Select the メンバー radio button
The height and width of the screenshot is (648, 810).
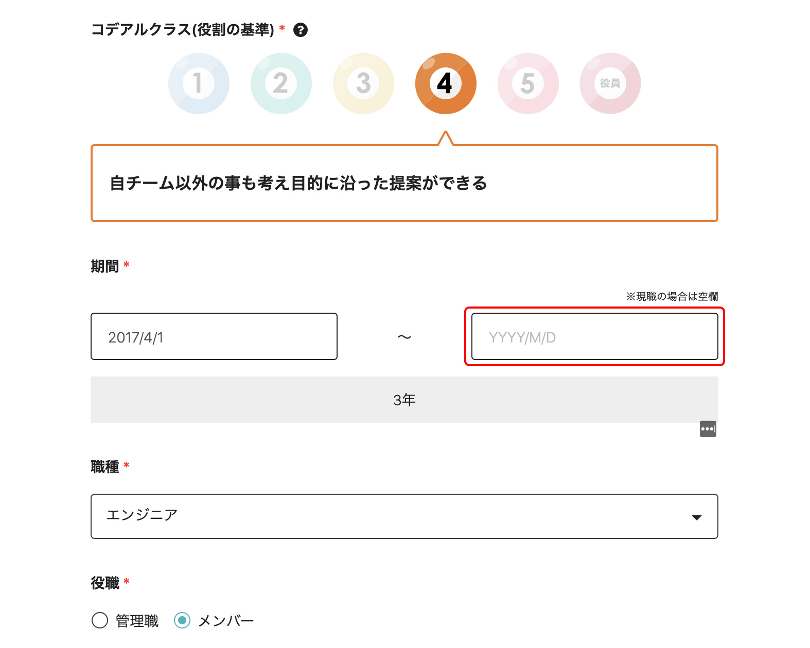(182, 620)
